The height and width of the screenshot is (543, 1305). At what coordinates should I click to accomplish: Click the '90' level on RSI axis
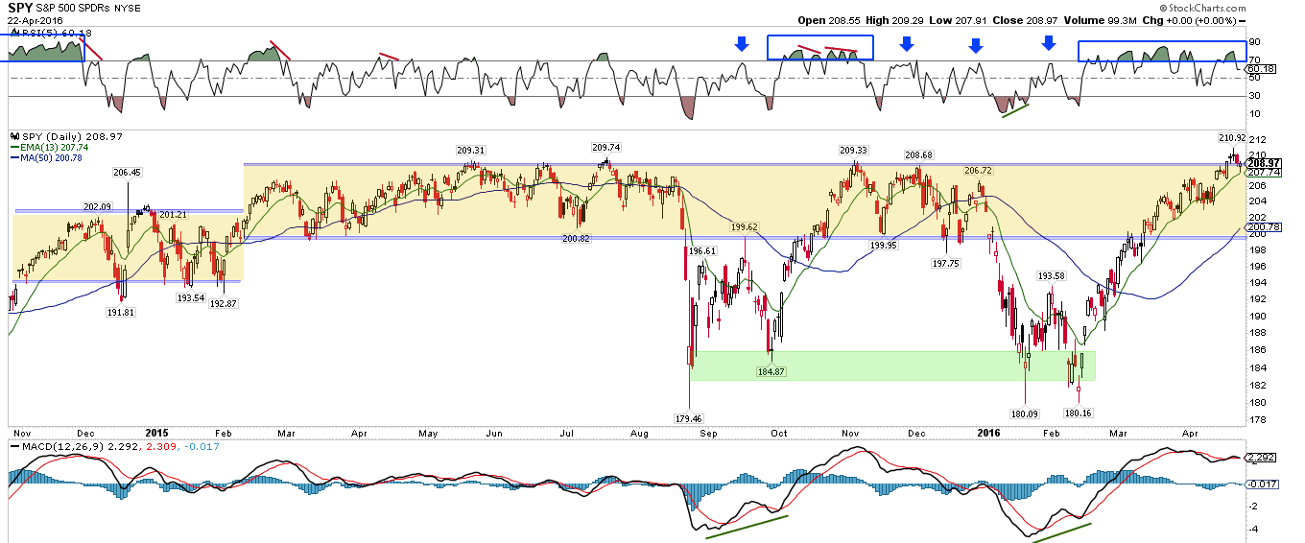pyautogui.click(x=1254, y=43)
